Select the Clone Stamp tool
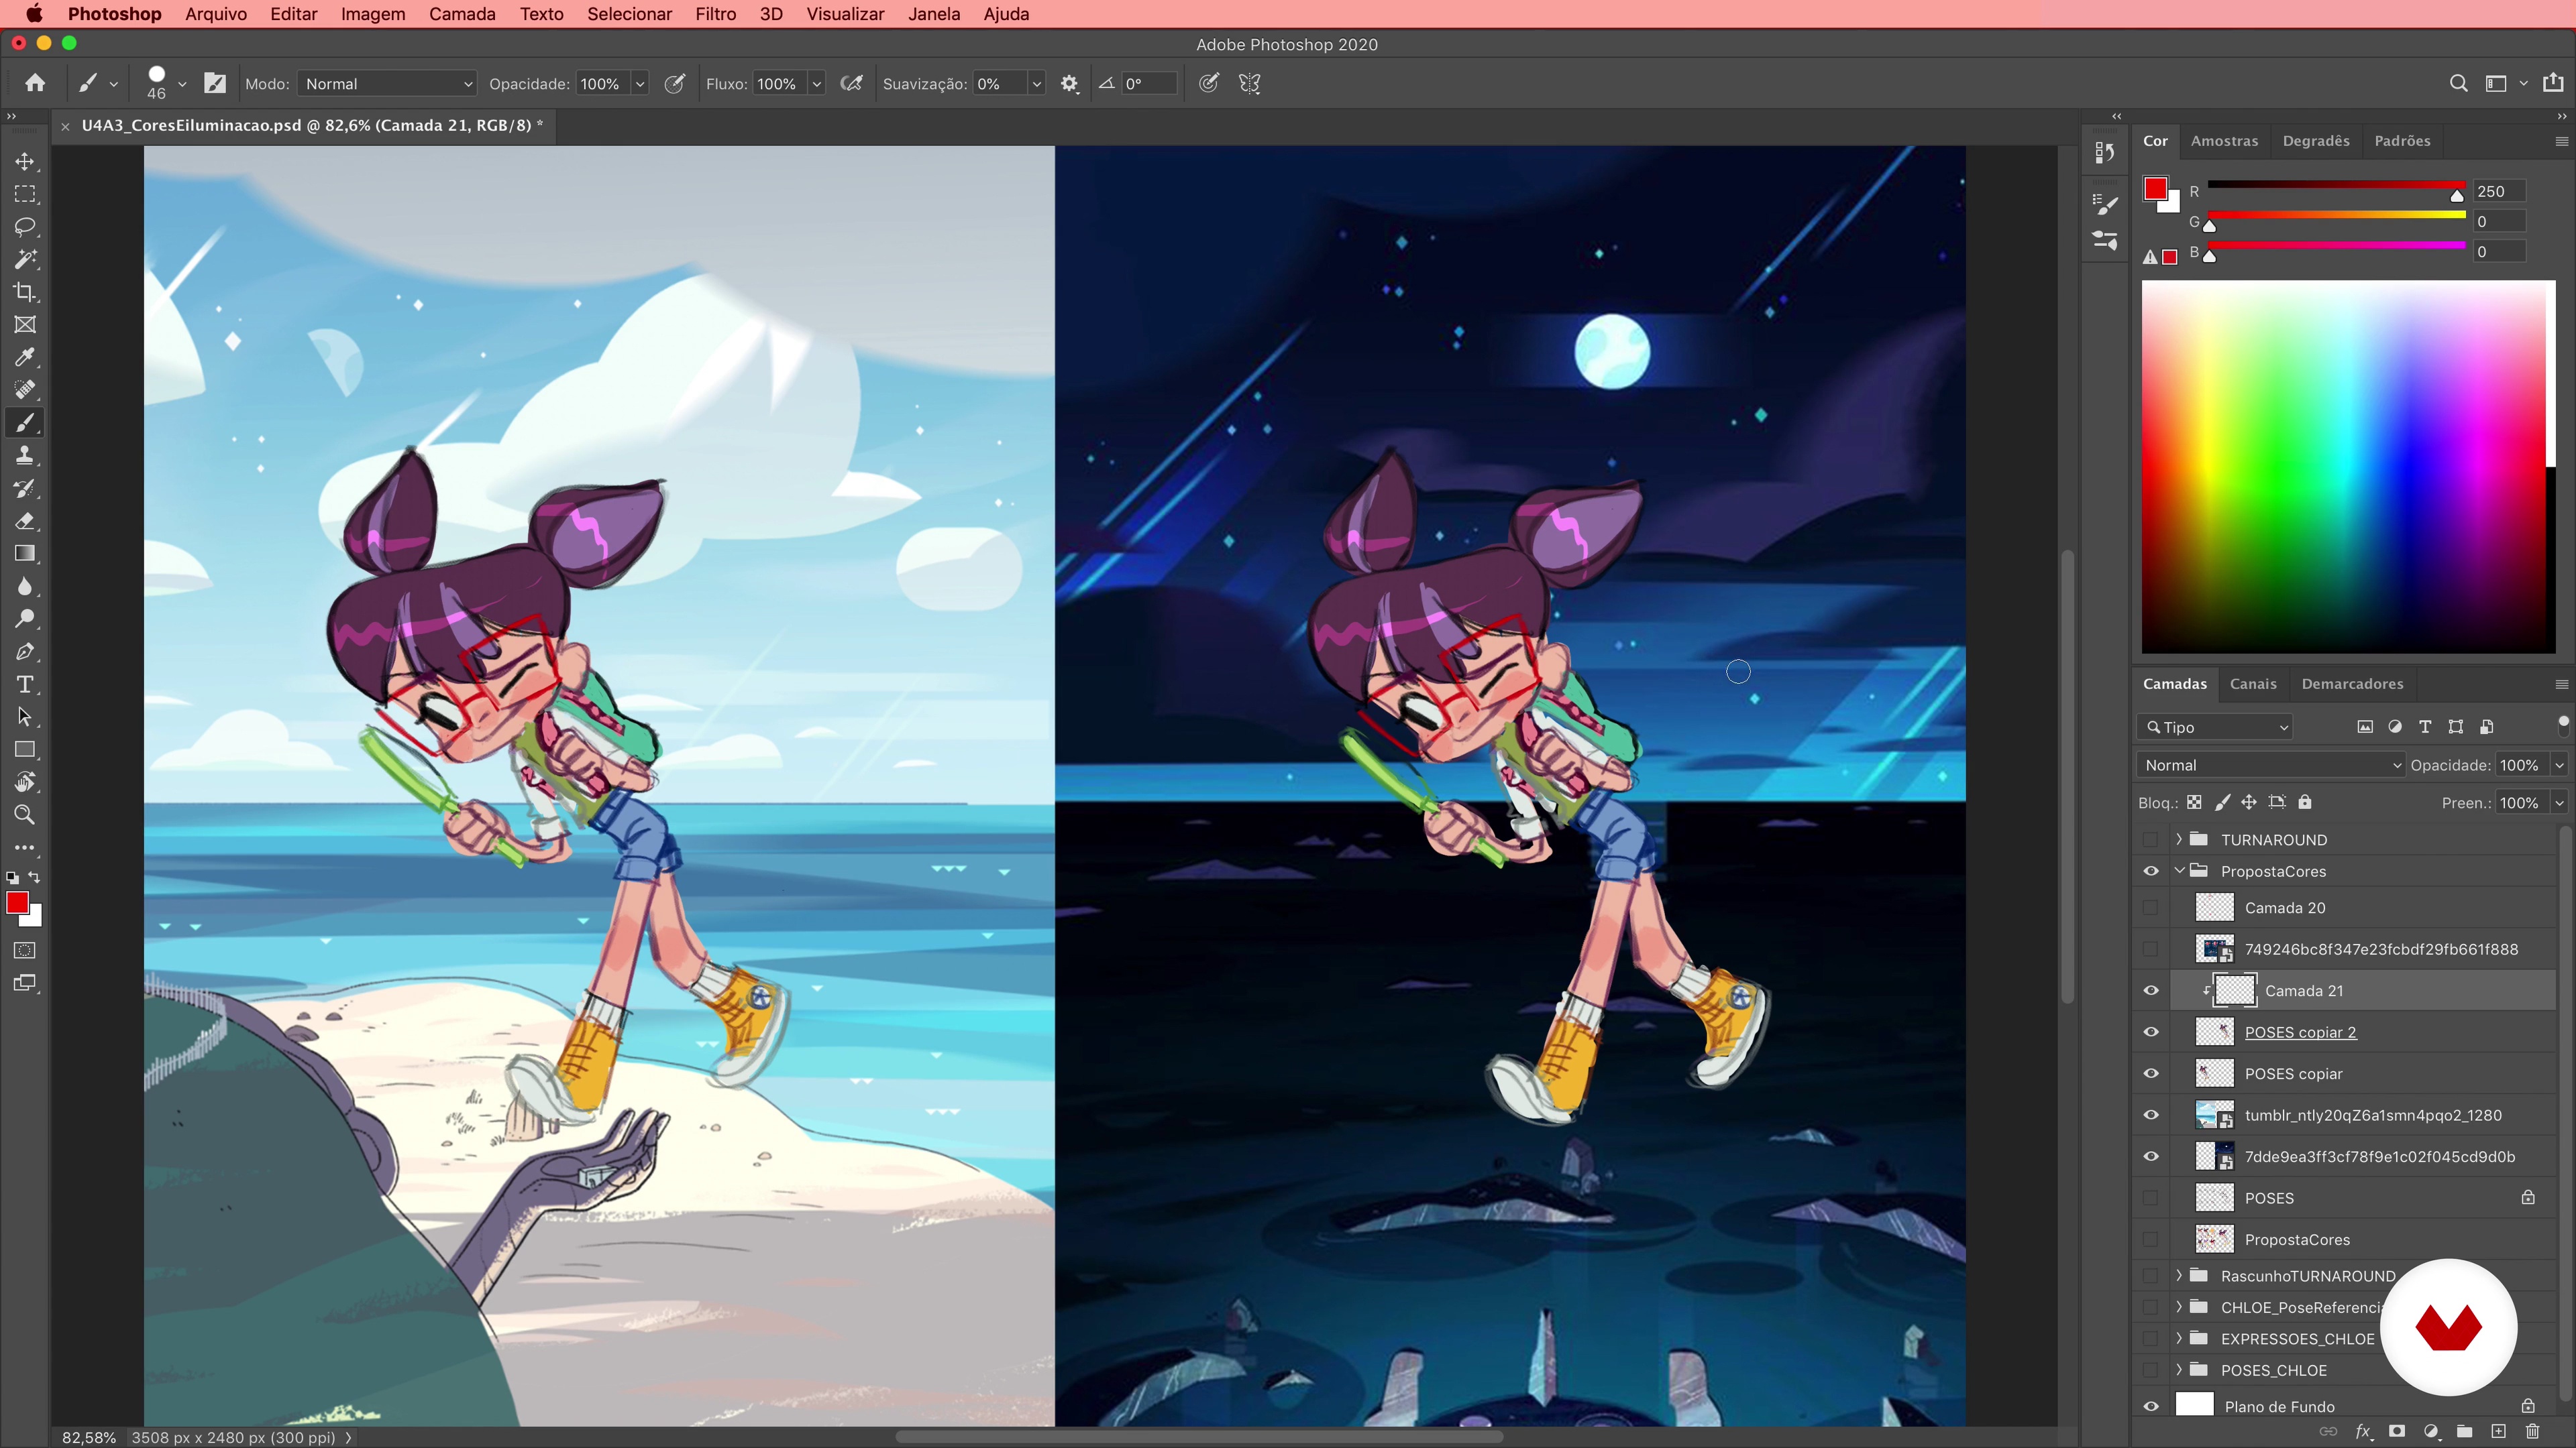Screen dimensions: 2576x1448 (x=25, y=456)
